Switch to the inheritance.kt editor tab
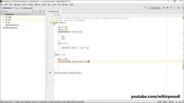The width and height of the screenshot is (184, 103). click(x=54, y=11)
